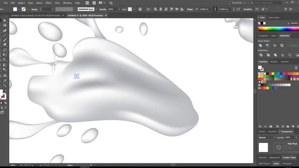Click the Merge pathfinder icon

coord(275,55)
